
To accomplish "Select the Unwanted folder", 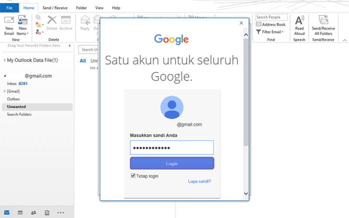I will tap(37, 107).
